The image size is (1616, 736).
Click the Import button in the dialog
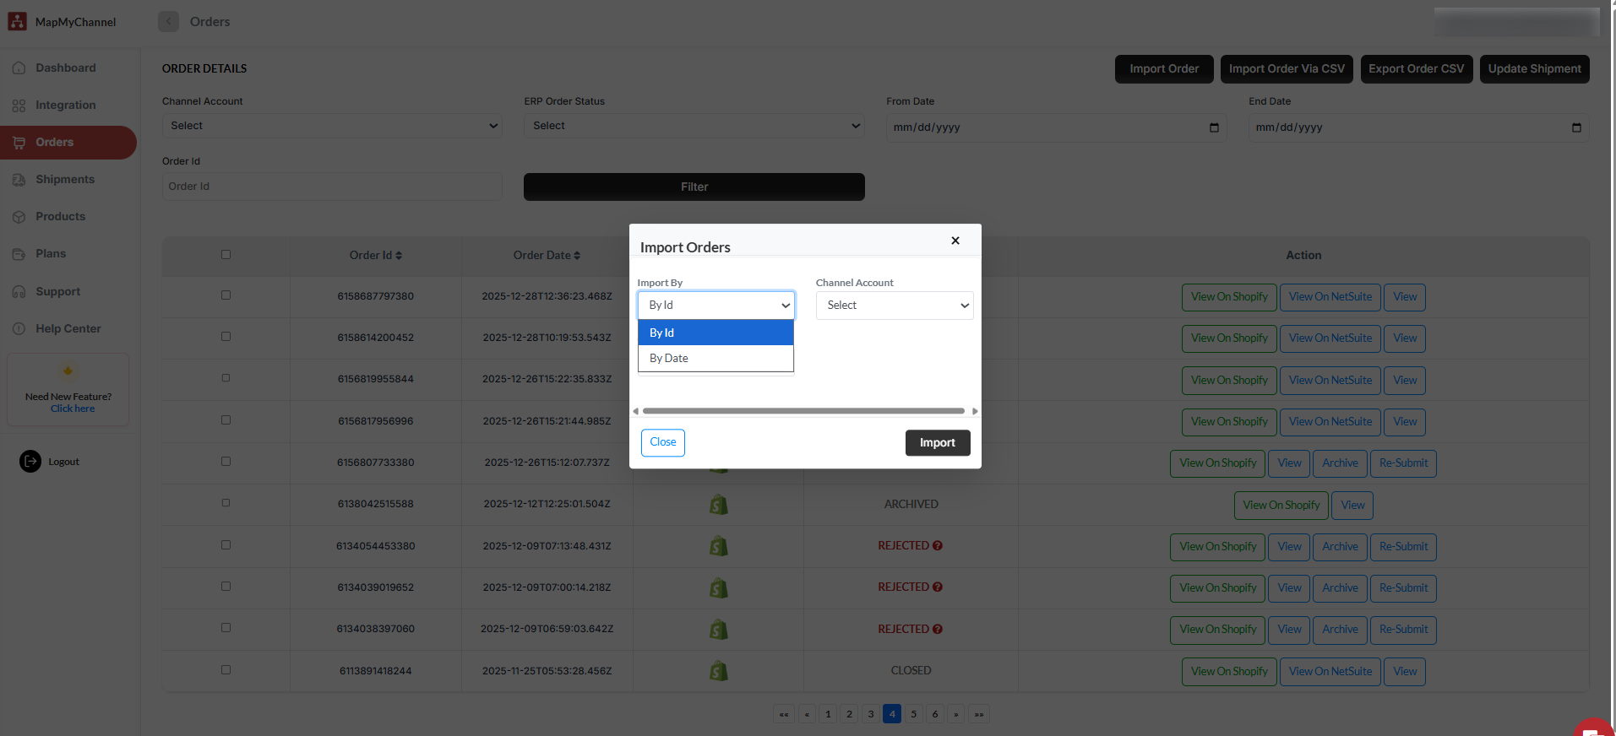coord(937,443)
